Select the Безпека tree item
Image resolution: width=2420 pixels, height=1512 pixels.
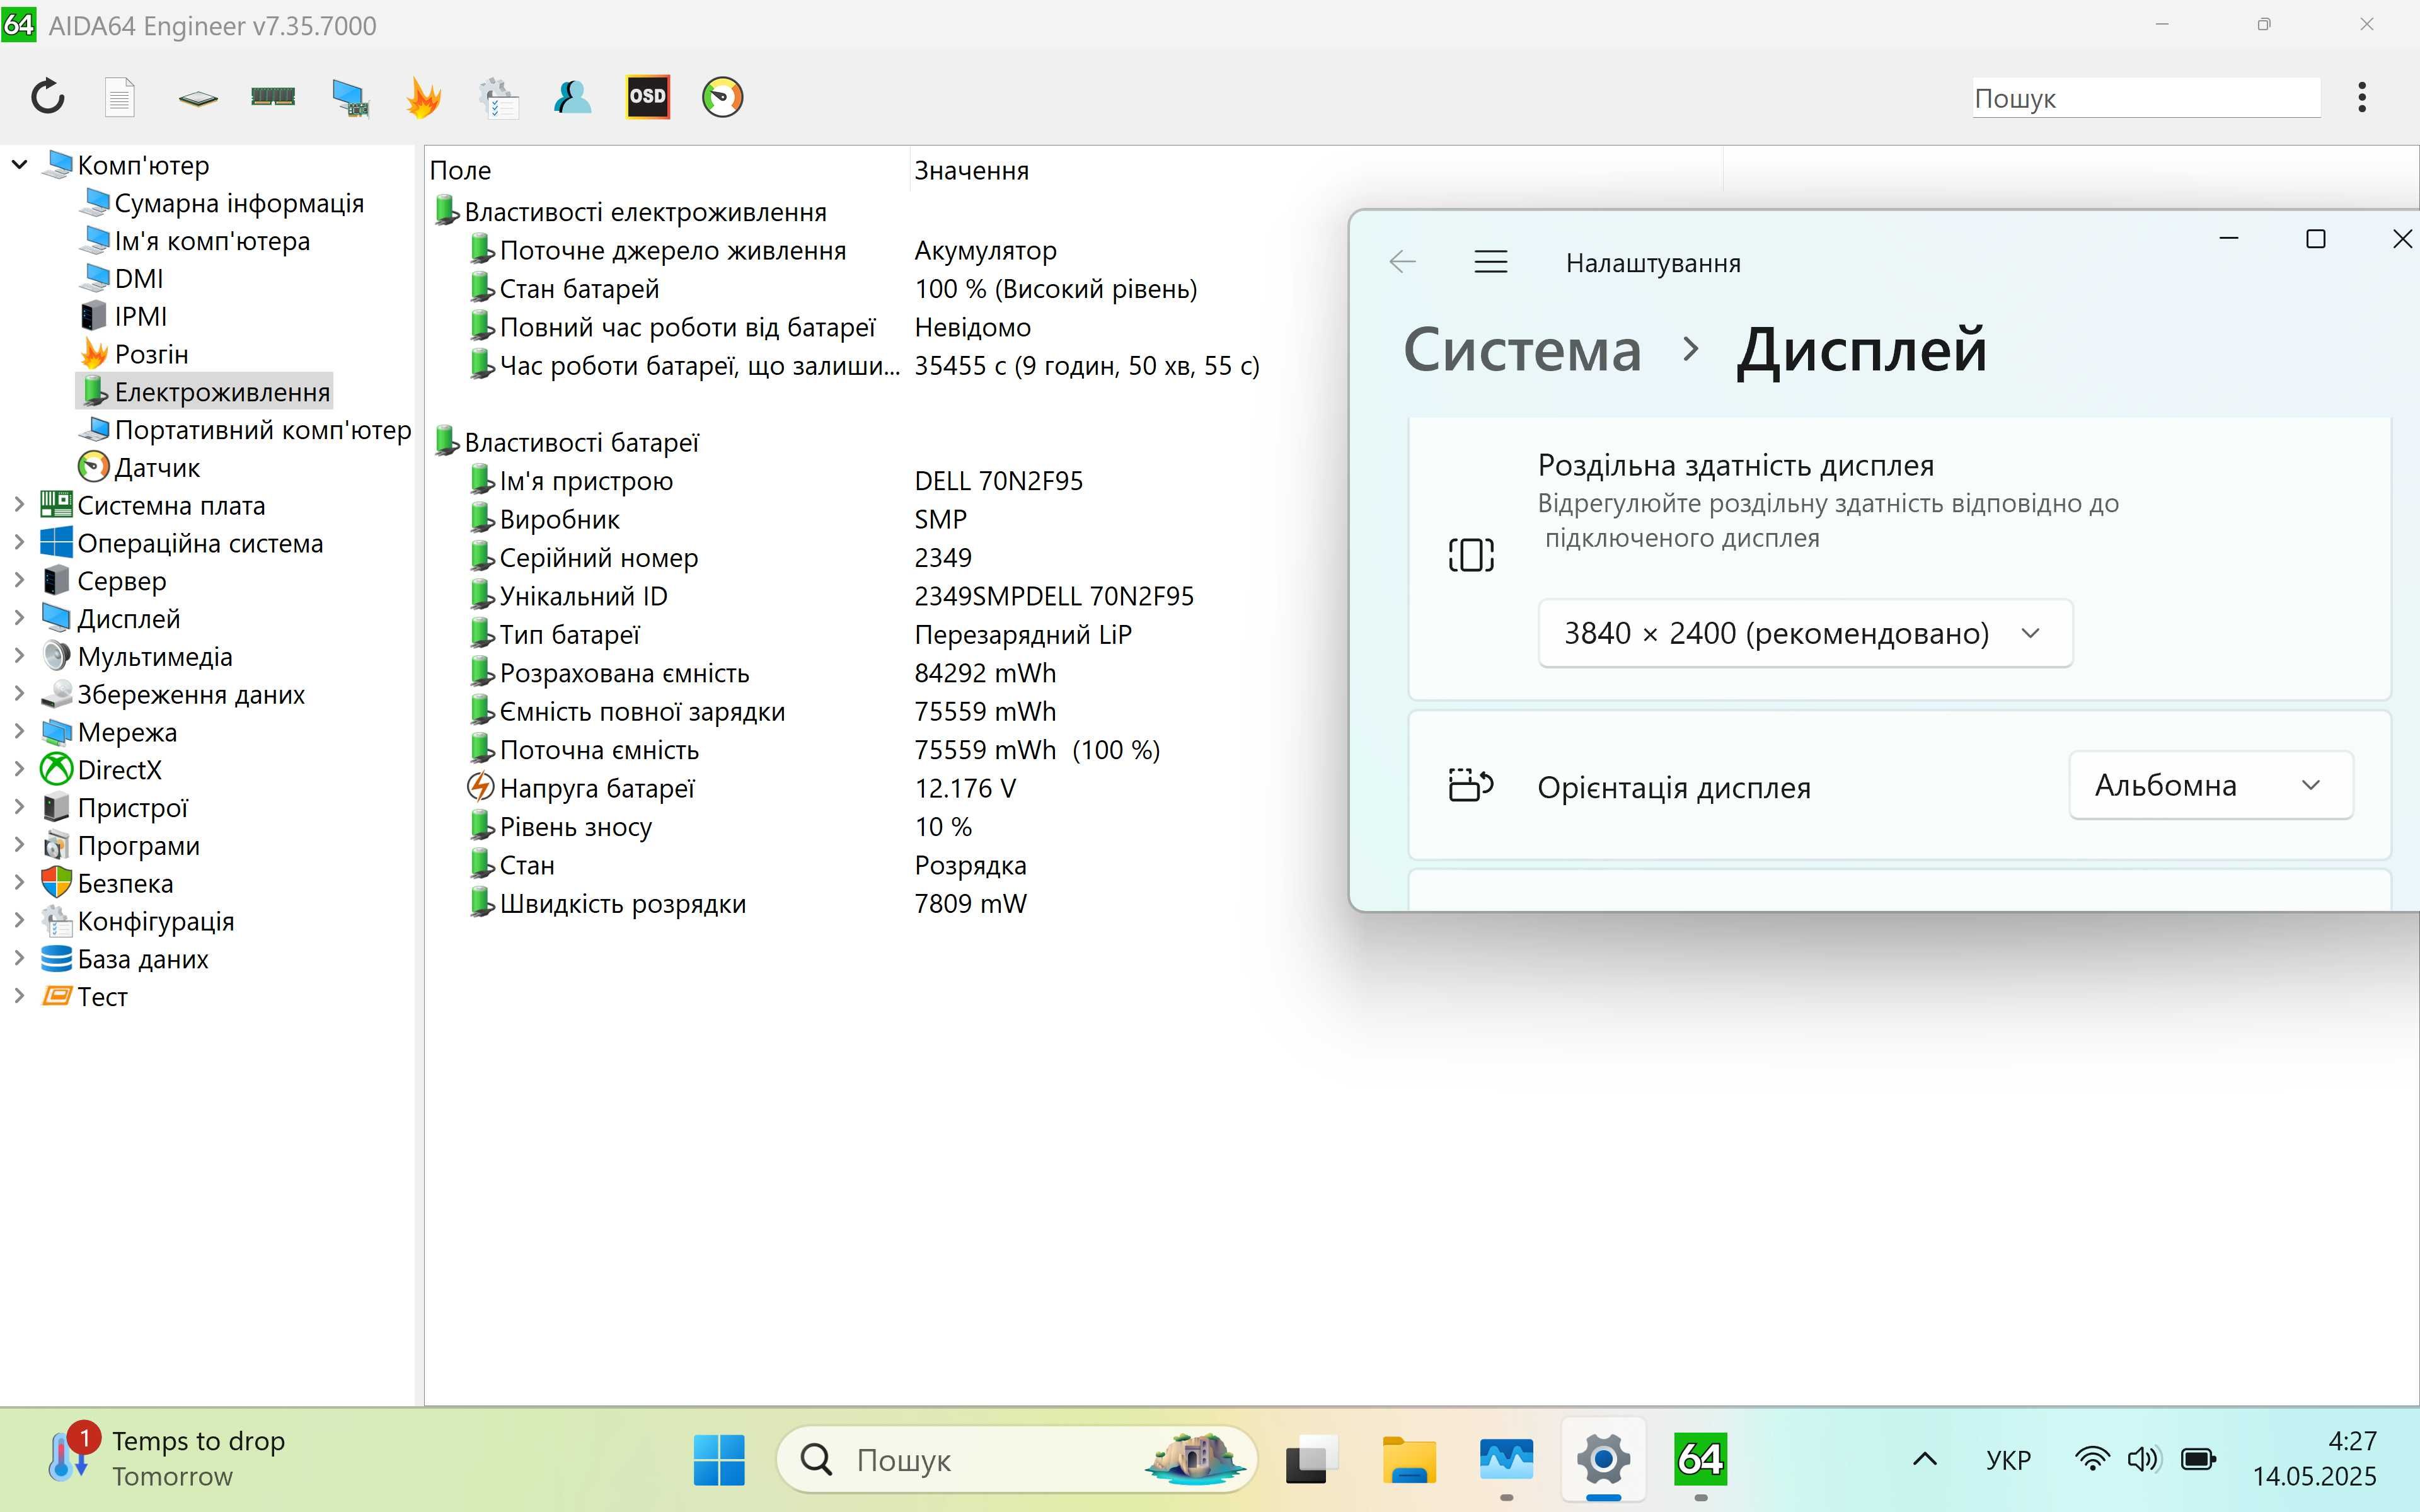pyautogui.click(x=125, y=884)
